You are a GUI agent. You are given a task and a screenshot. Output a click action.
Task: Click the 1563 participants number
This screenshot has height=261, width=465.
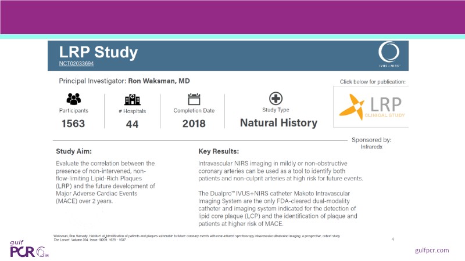(74, 124)
